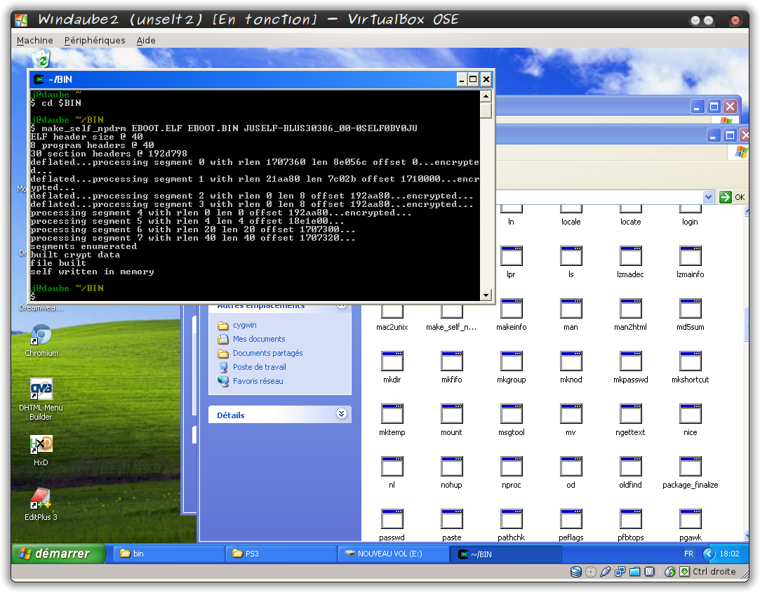Click the ~/BIN terminal window title bar
Screen dimensions: 760x595
tap(262, 79)
